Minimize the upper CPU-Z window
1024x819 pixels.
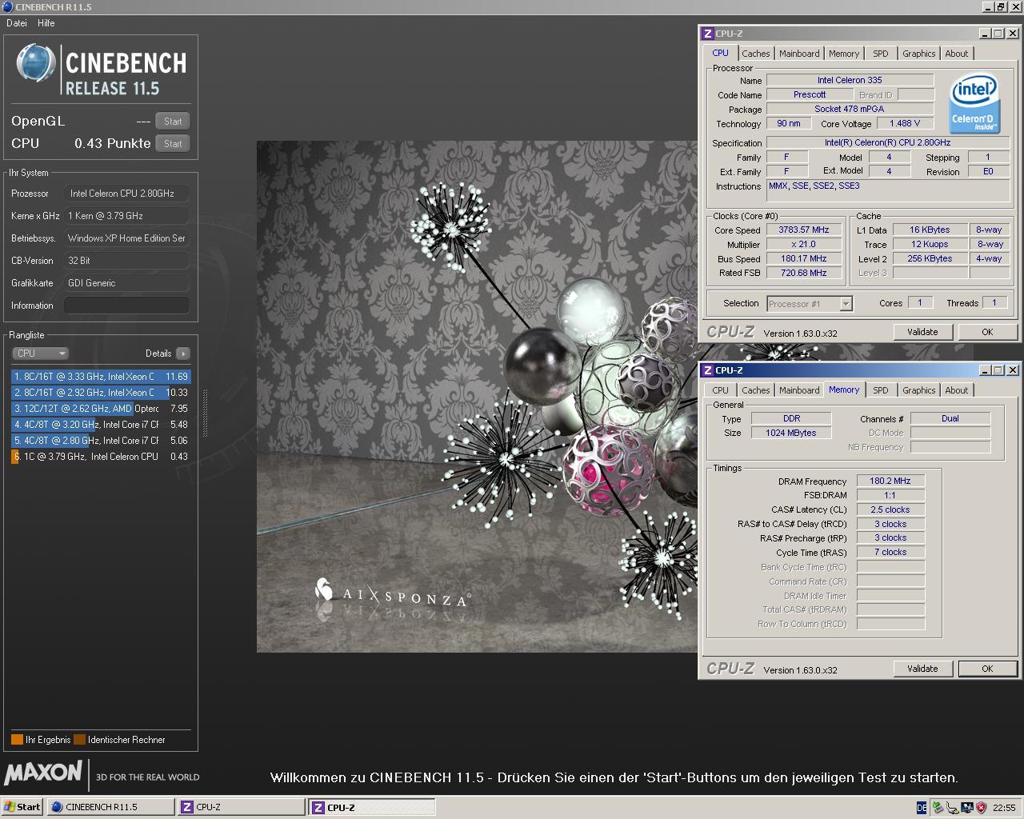[x=985, y=34]
